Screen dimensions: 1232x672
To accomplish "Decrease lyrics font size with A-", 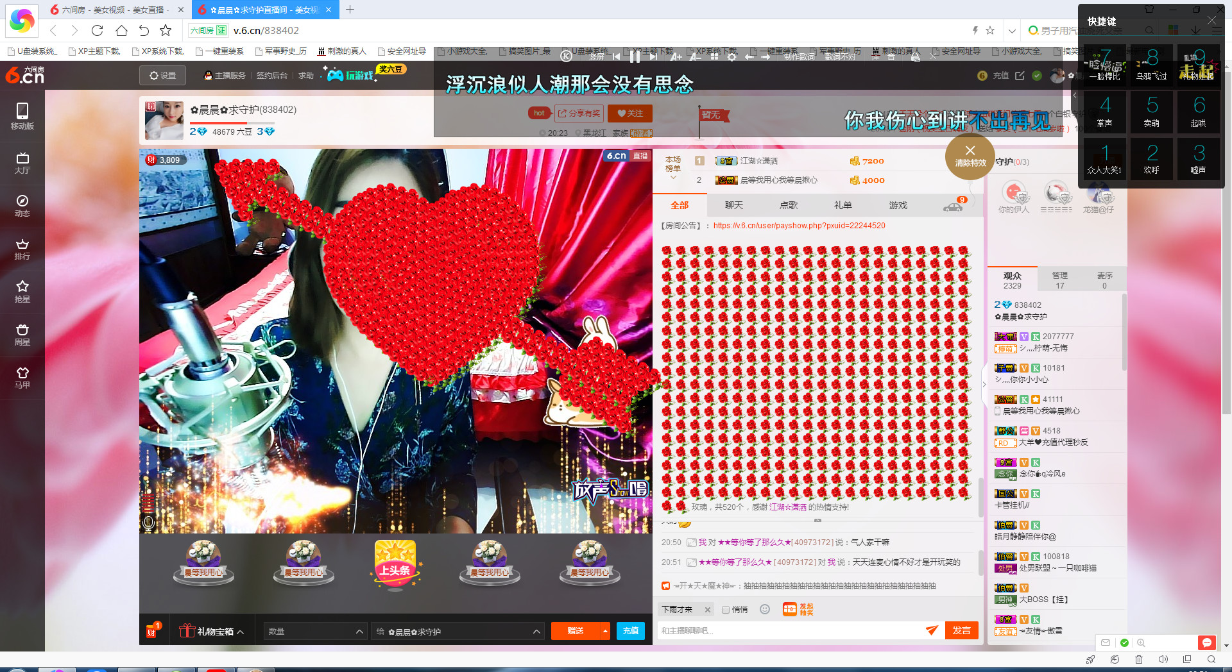I will [696, 56].
